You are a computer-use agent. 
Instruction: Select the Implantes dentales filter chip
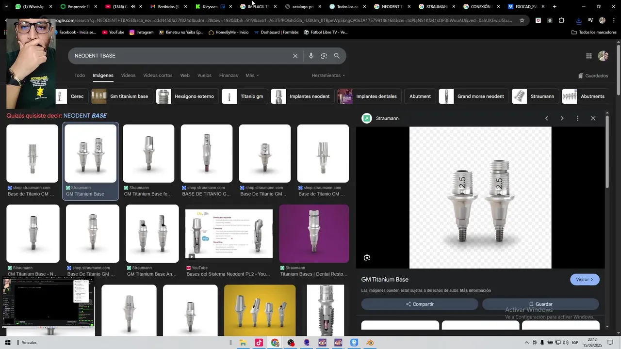coord(370,96)
